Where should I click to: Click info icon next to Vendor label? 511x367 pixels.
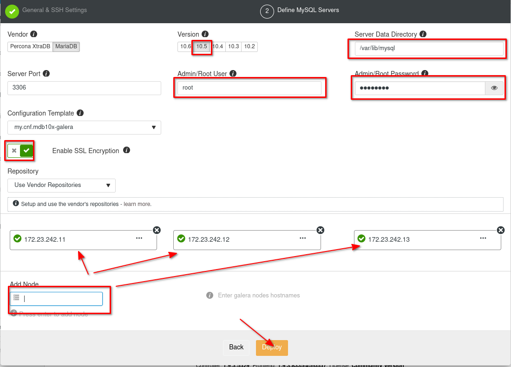point(33,34)
